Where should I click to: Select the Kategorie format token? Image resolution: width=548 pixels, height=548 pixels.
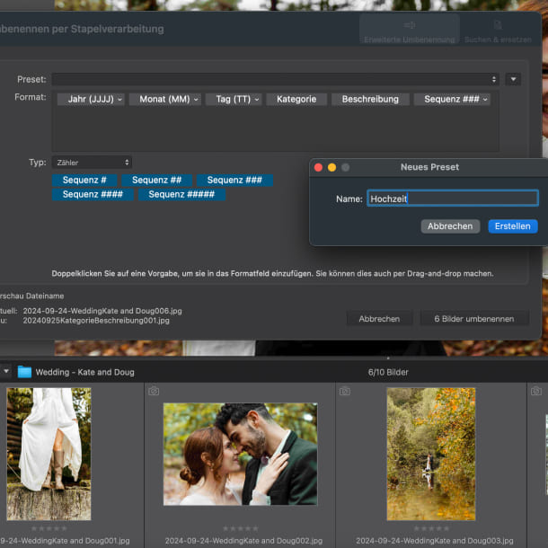point(296,100)
